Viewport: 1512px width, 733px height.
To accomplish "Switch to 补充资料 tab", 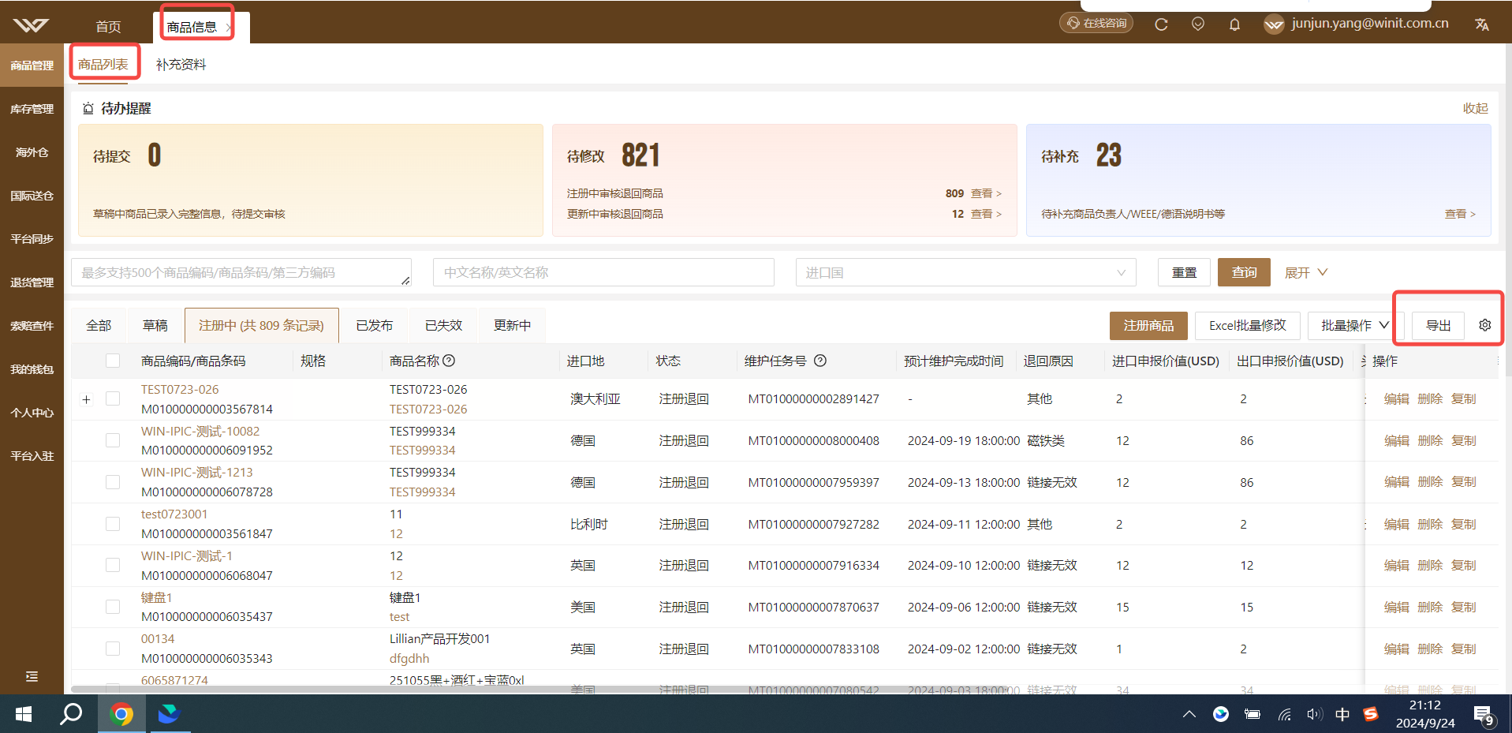I will tap(181, 64).
